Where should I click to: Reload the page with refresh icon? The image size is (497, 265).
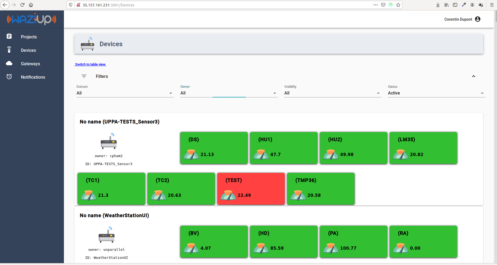(x=22, y=5)
